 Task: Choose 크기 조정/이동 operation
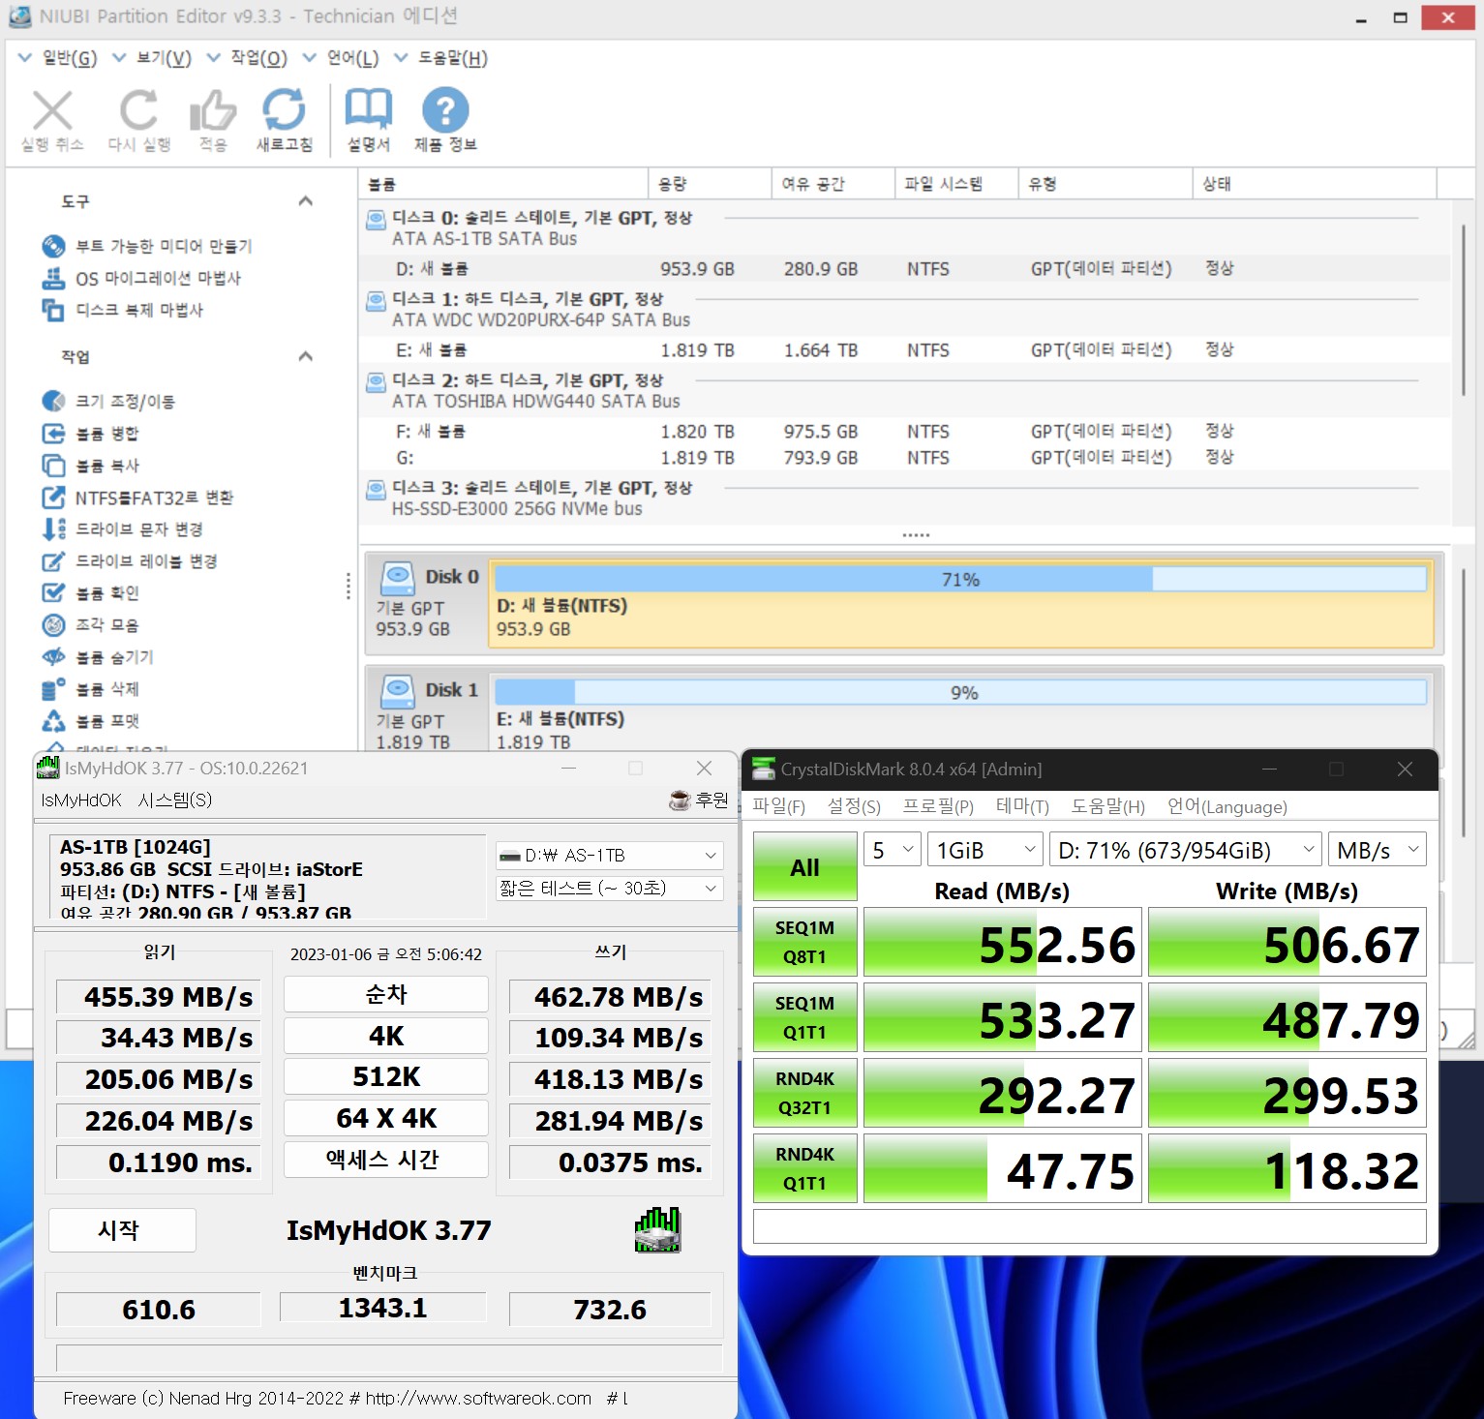pos(109,401)
